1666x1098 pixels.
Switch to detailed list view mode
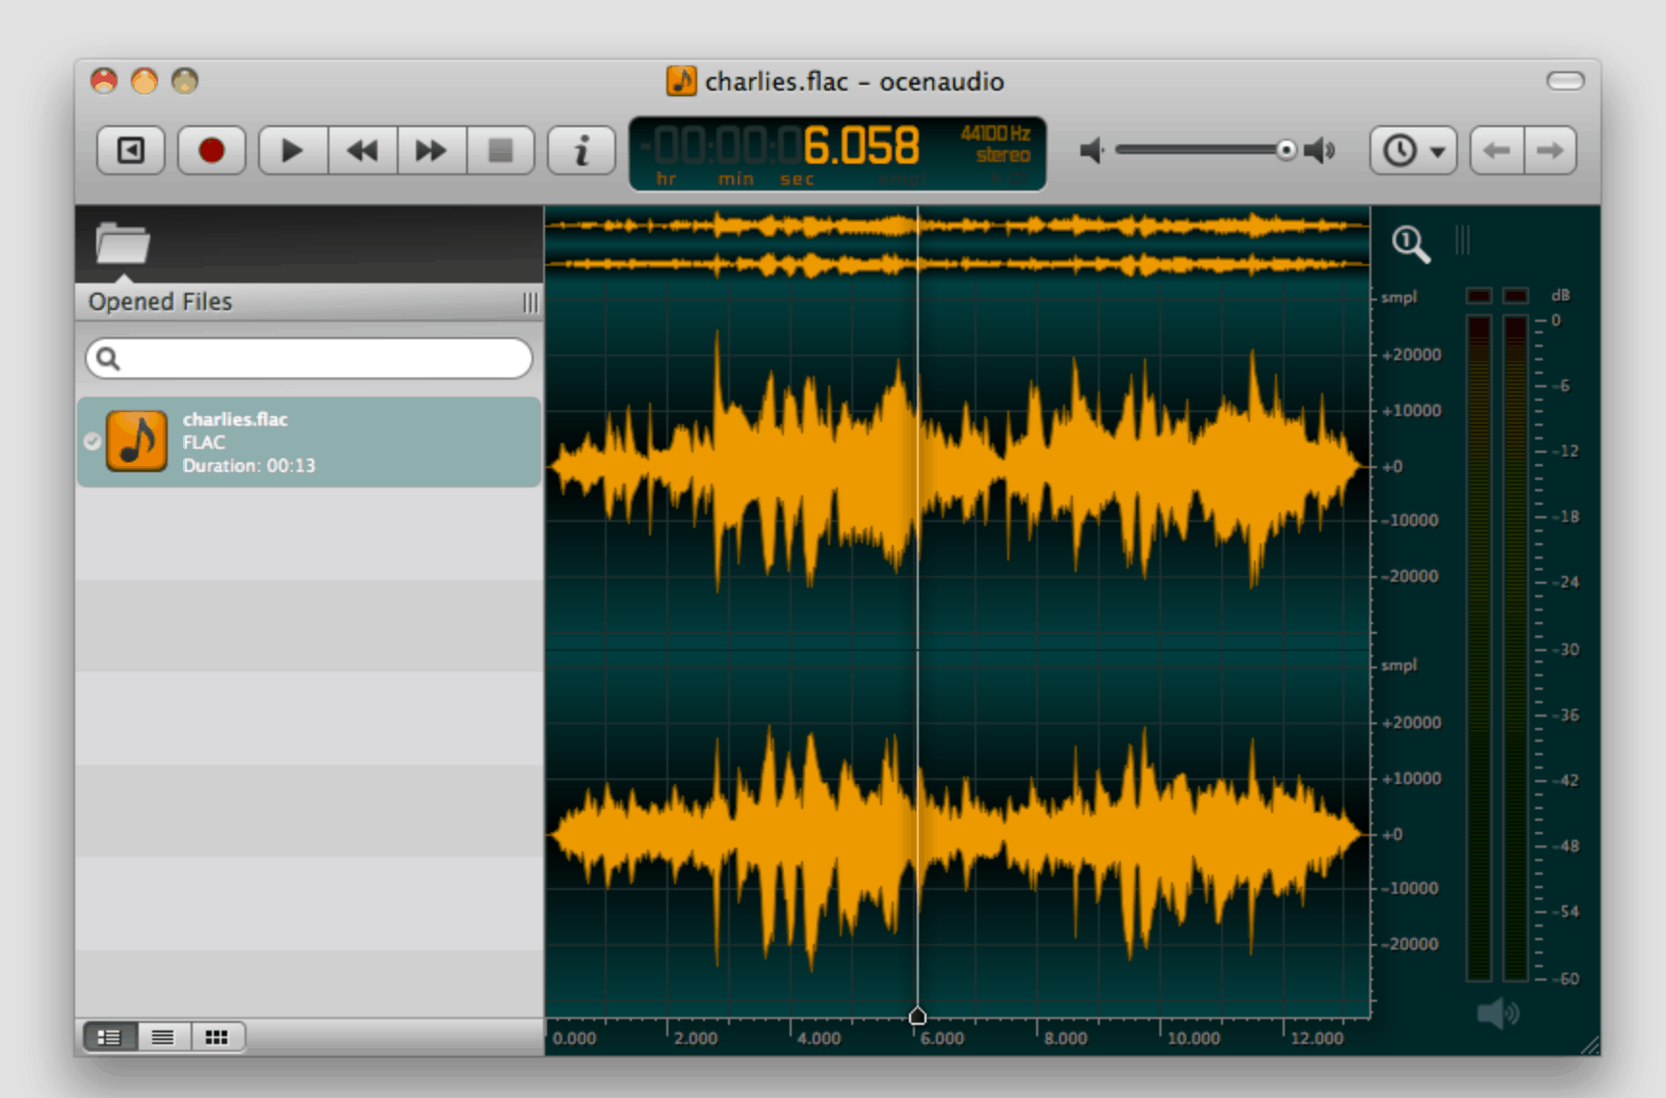pyautogui.click(x=110, y=1037)
